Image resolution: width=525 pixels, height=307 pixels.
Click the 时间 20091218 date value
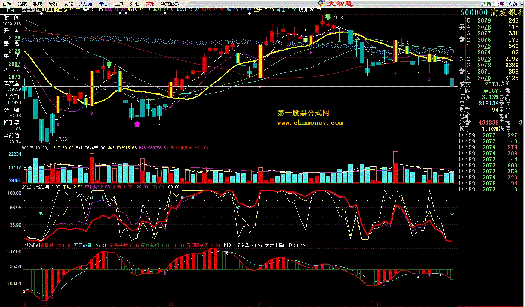[x=12, y=24]
